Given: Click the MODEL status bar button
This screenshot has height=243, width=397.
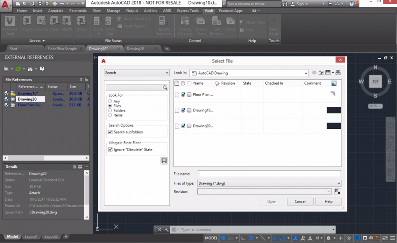Looking at the screenshot, I should [x=211, y=238].
